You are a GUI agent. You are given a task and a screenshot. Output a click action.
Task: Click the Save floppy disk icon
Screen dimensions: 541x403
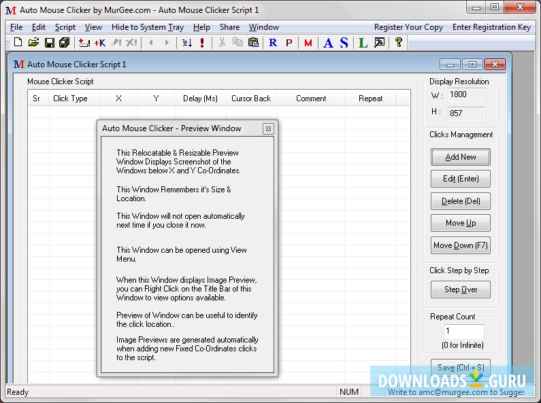click(x=50, y=43)
